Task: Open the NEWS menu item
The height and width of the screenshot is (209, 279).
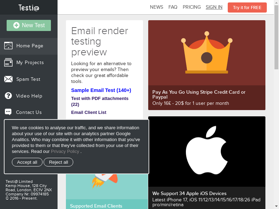Action: point(157,7)
